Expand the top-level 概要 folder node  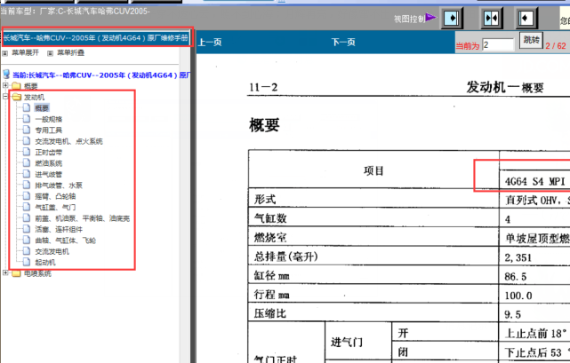(x=5, y=86)
